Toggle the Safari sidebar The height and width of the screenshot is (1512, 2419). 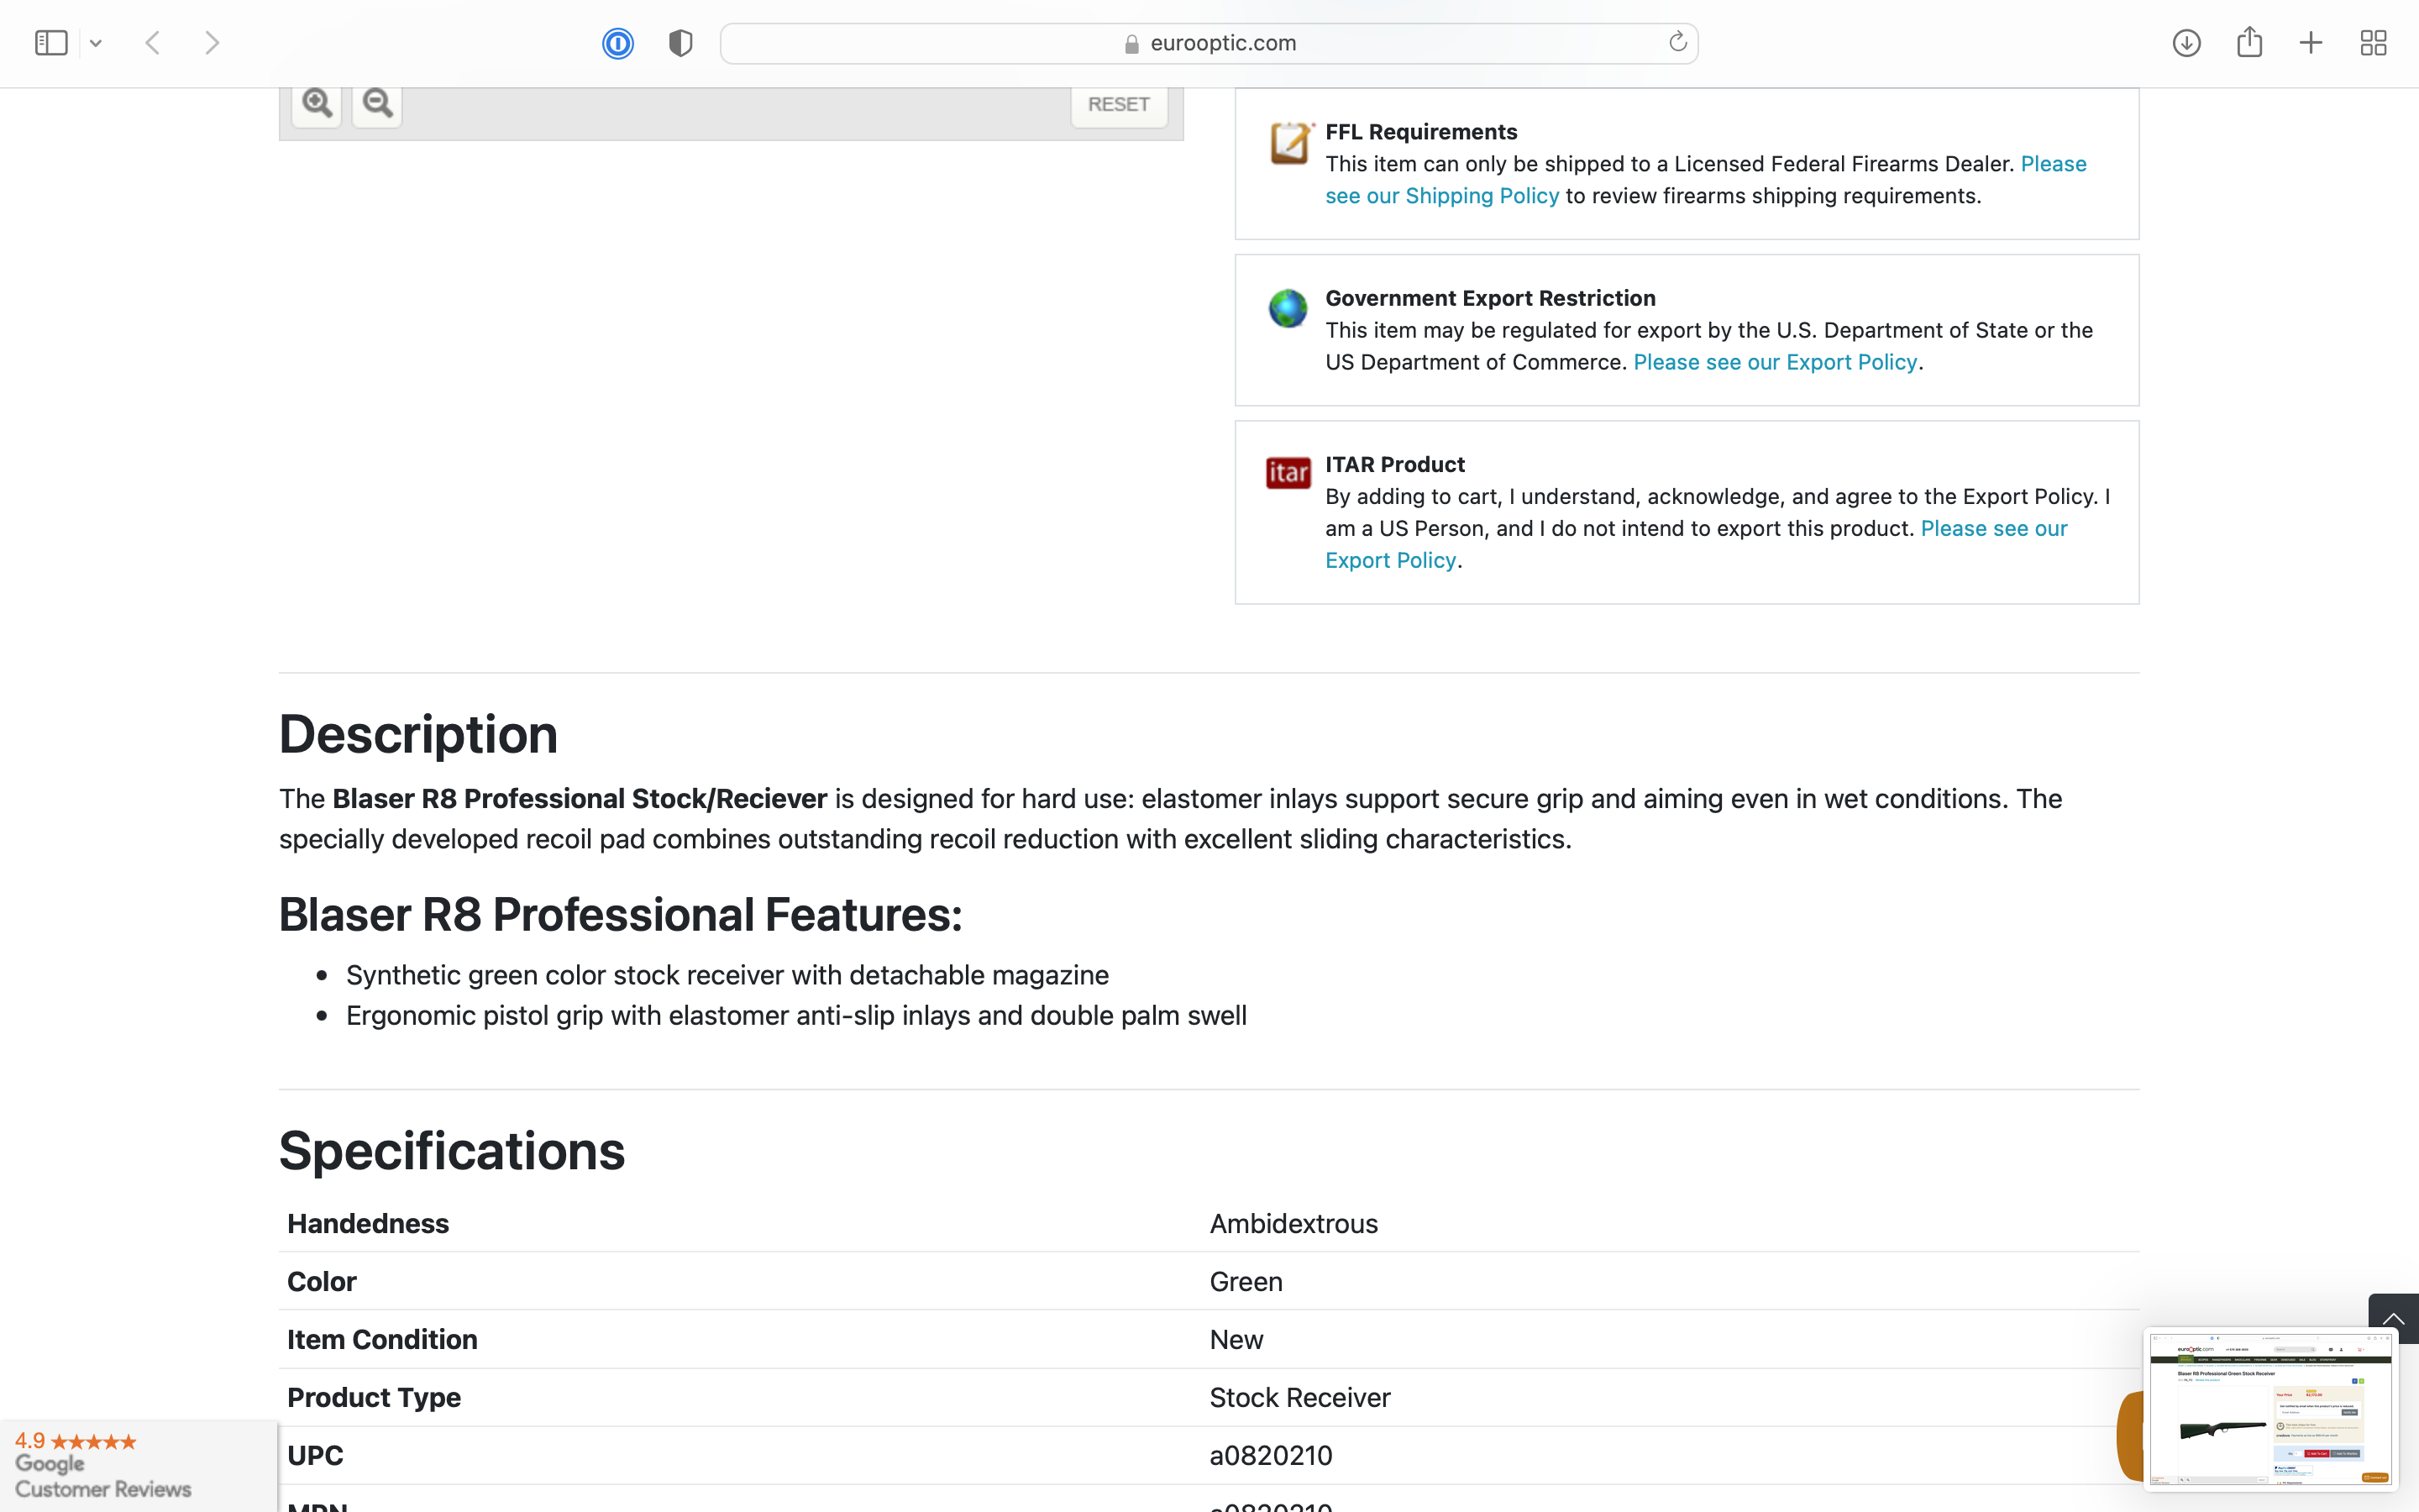[x=51, y=43]
